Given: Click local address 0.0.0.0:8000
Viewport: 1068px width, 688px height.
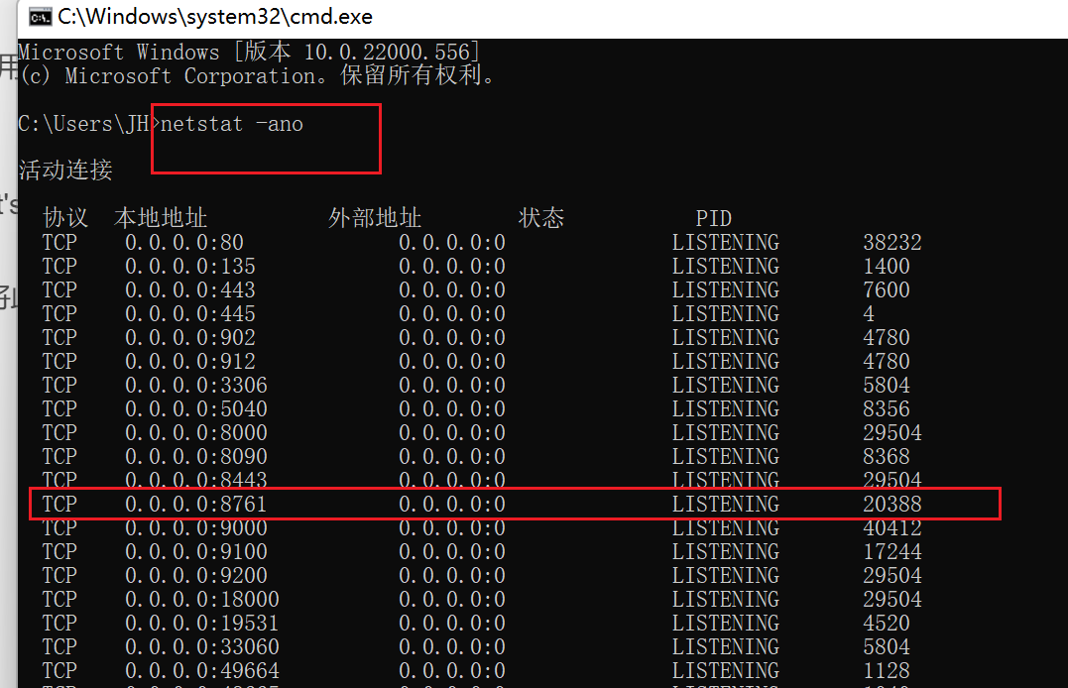Looking at the screenshot, I should (197, 433).
